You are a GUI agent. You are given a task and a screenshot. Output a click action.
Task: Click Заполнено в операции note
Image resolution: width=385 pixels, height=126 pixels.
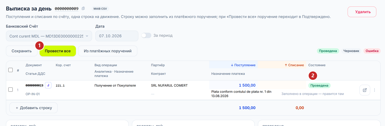point(312,94)
